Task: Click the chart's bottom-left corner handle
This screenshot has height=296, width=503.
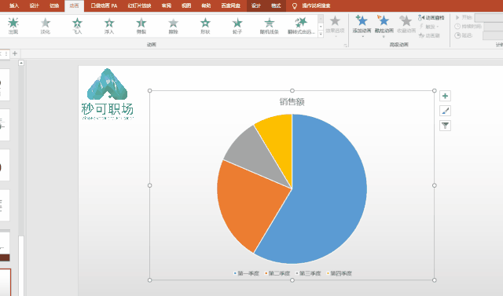Action: tap(150, 280)
